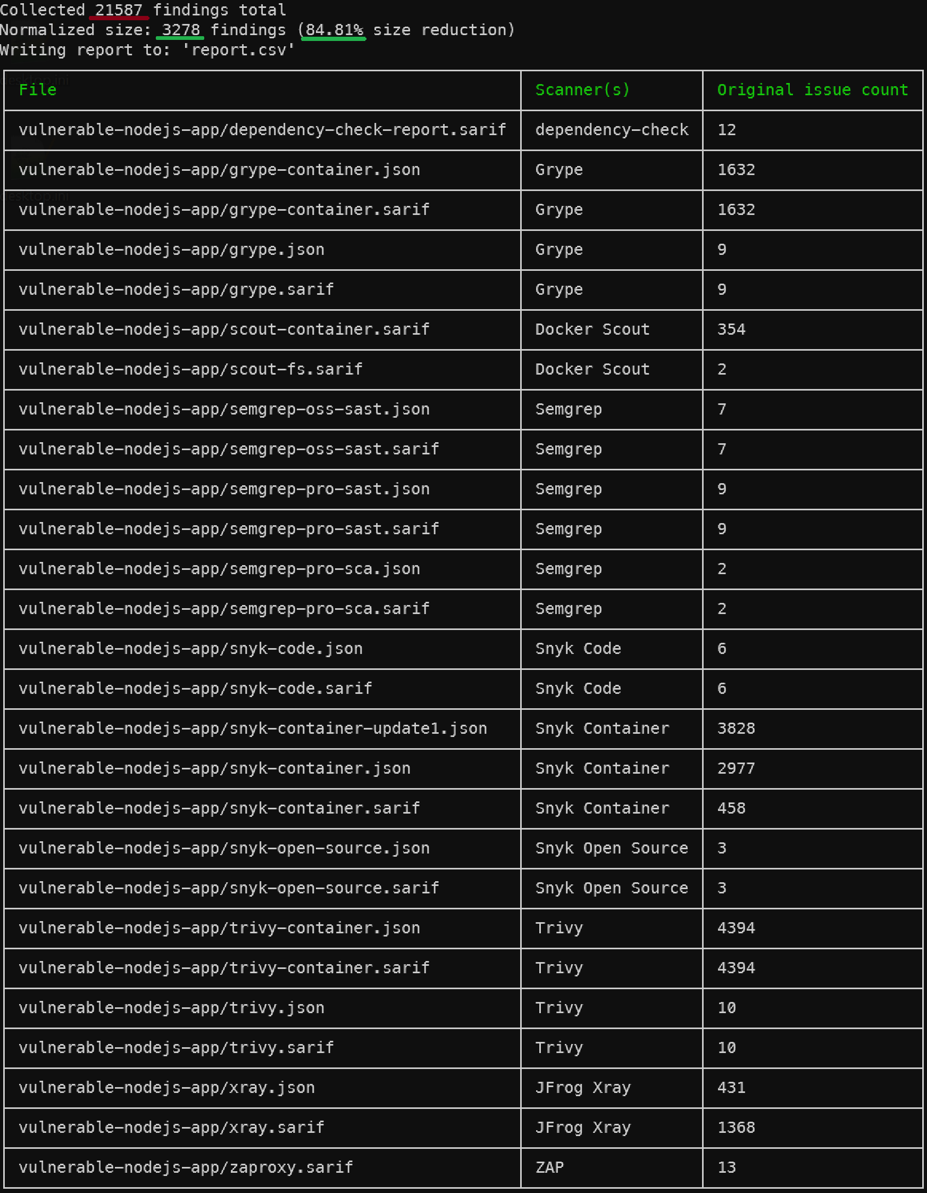
Task: Click the trivy-container.sarif file path
Action: point(224,967)
